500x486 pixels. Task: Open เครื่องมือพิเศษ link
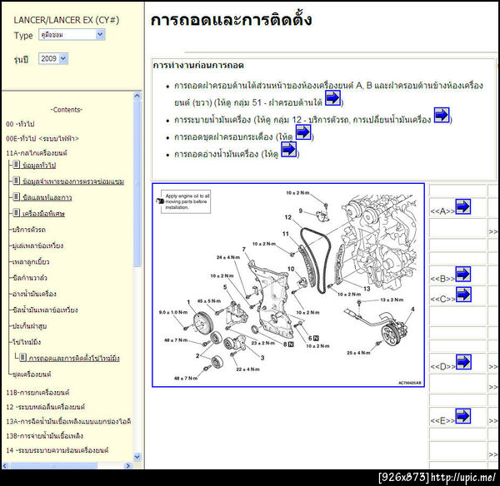[x=43, y=214]
